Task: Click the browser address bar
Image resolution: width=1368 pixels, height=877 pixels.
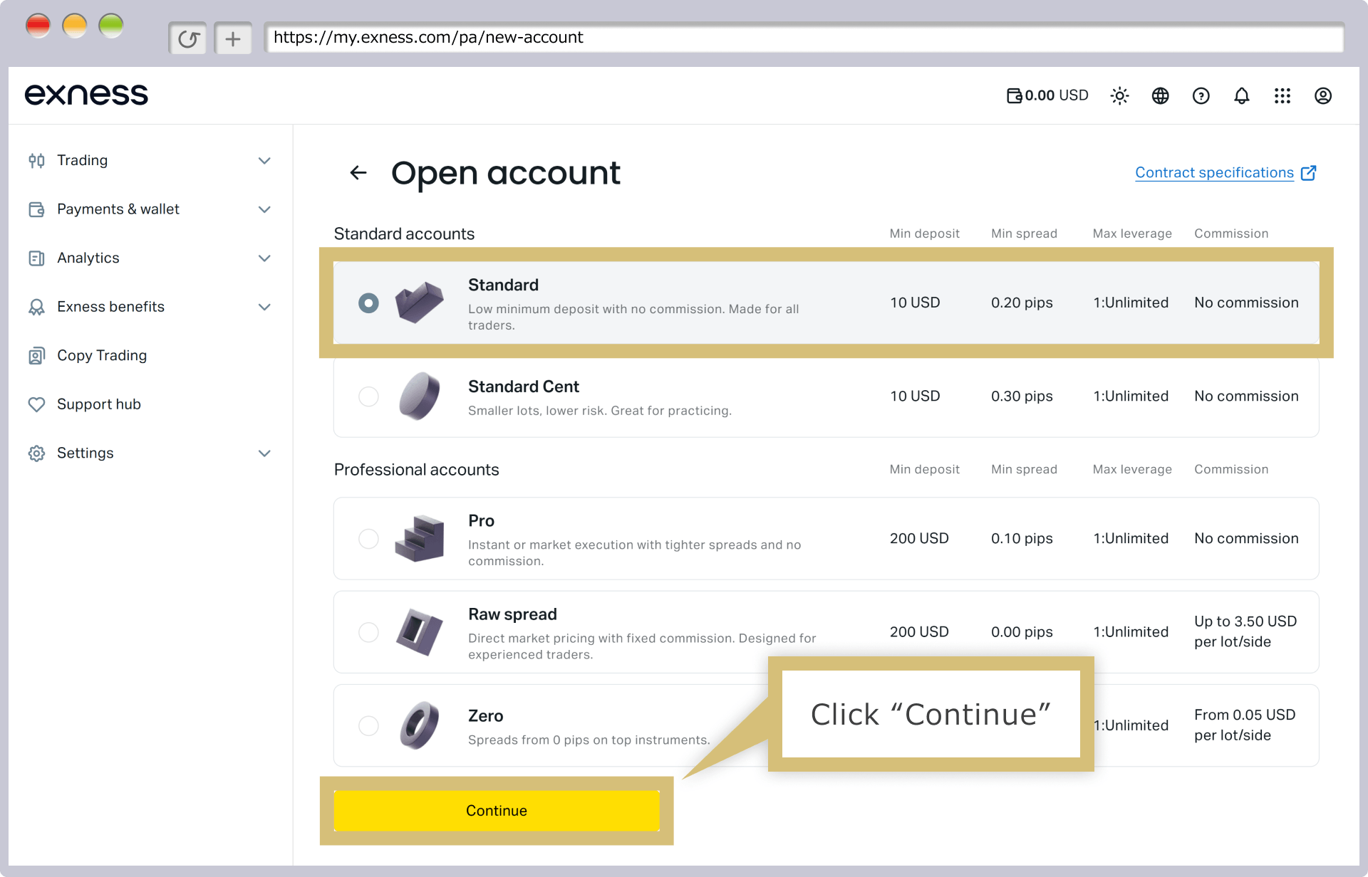Action: coord(804,38)
